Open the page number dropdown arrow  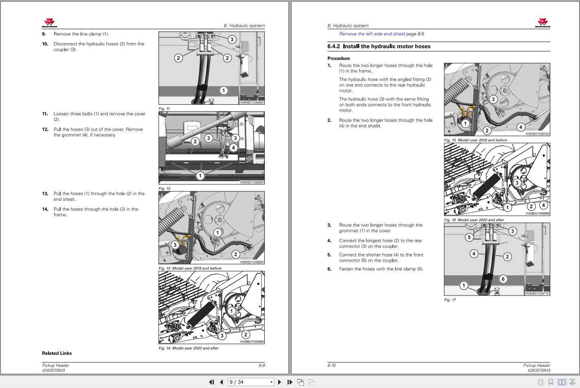pos(271,382)
